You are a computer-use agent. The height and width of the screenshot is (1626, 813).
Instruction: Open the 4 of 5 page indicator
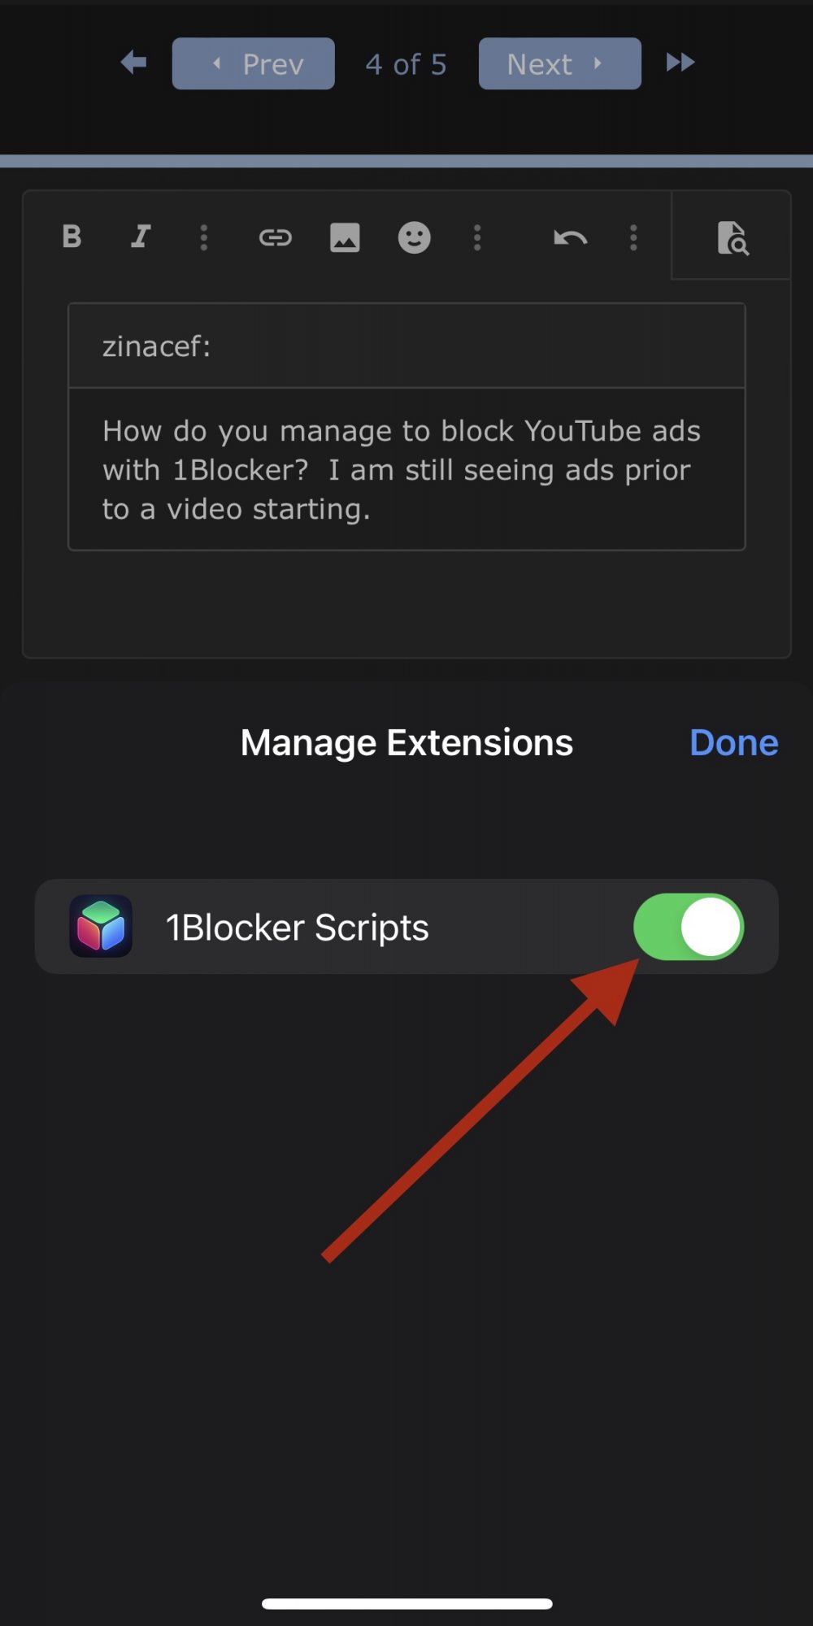point(406,64)
